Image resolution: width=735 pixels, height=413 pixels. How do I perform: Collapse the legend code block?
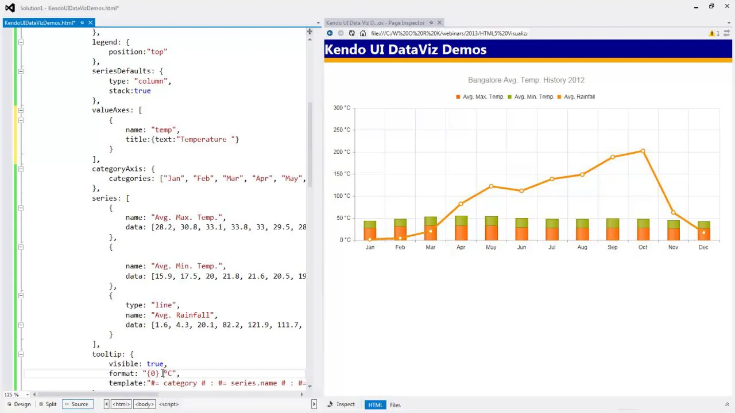[21, 42]
